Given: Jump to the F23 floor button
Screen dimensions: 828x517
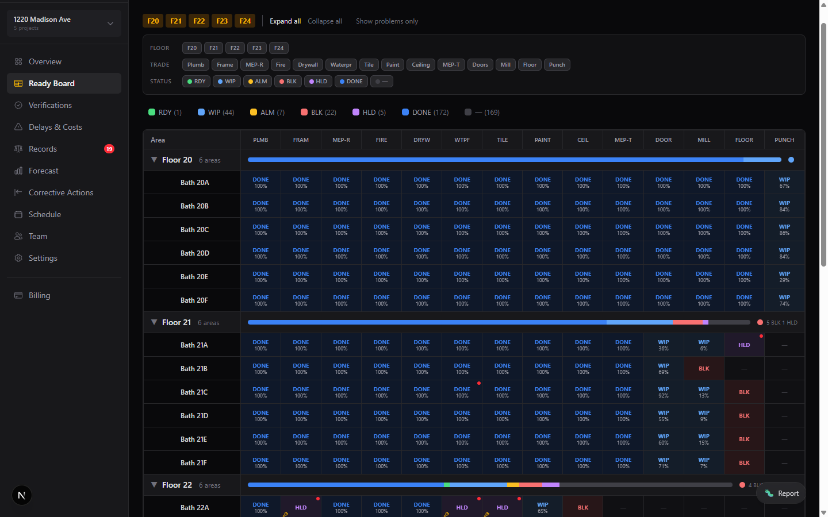Looking at the screenshot, I should pos(222,21).
